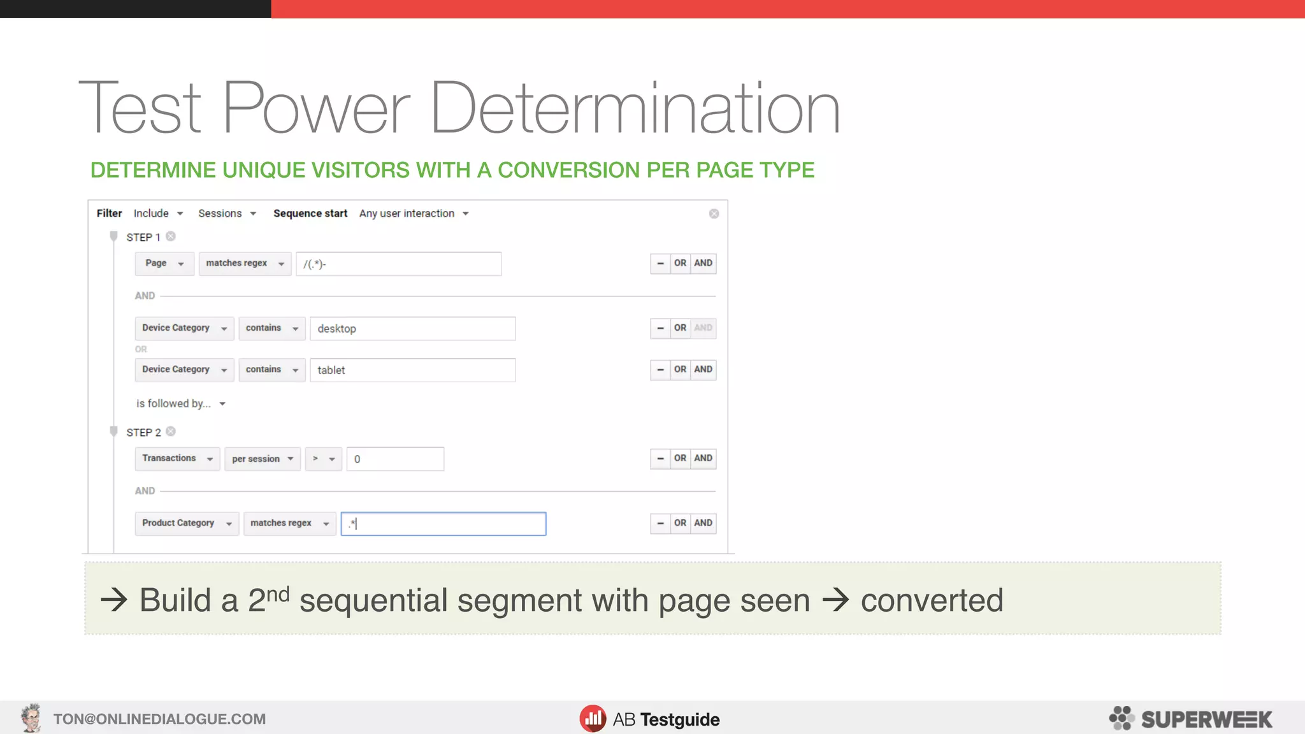Click the tablet value input field
Image resolution: width=1305 pixels, height=734 pixels.
coord(412,370)
